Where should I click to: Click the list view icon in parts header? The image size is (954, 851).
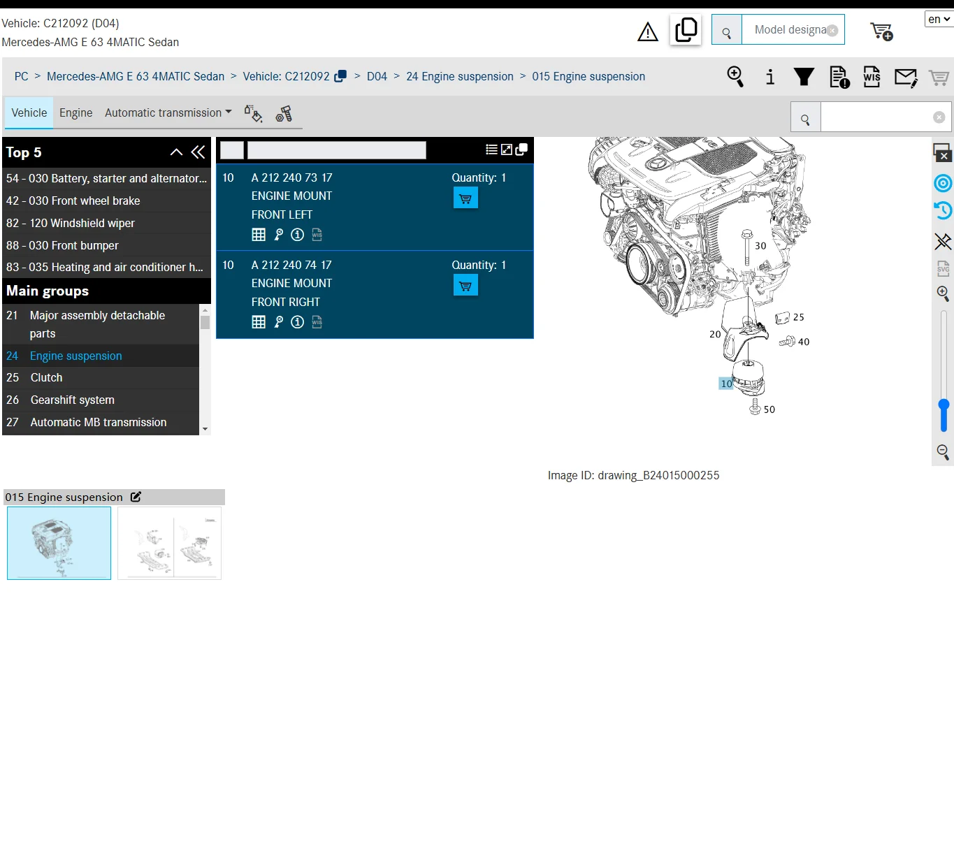[x=491, y=150]
